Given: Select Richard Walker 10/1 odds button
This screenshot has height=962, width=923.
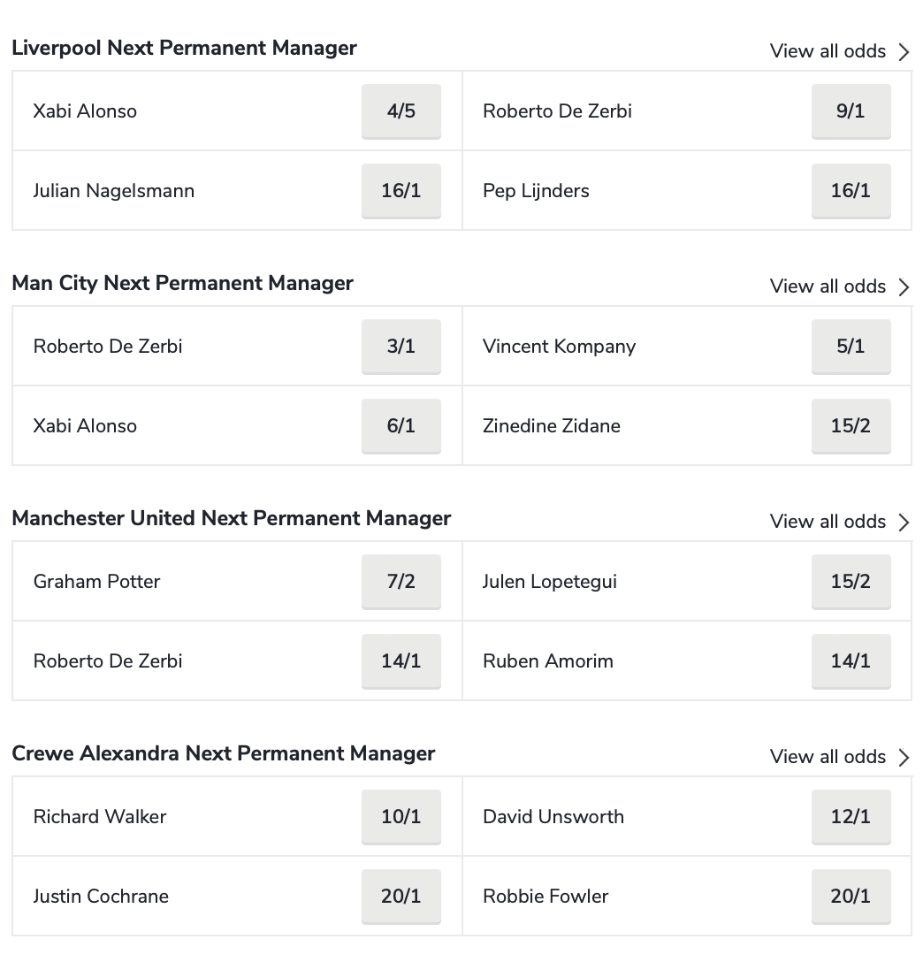Looking at the screenshot, I should tap(401, 817).
